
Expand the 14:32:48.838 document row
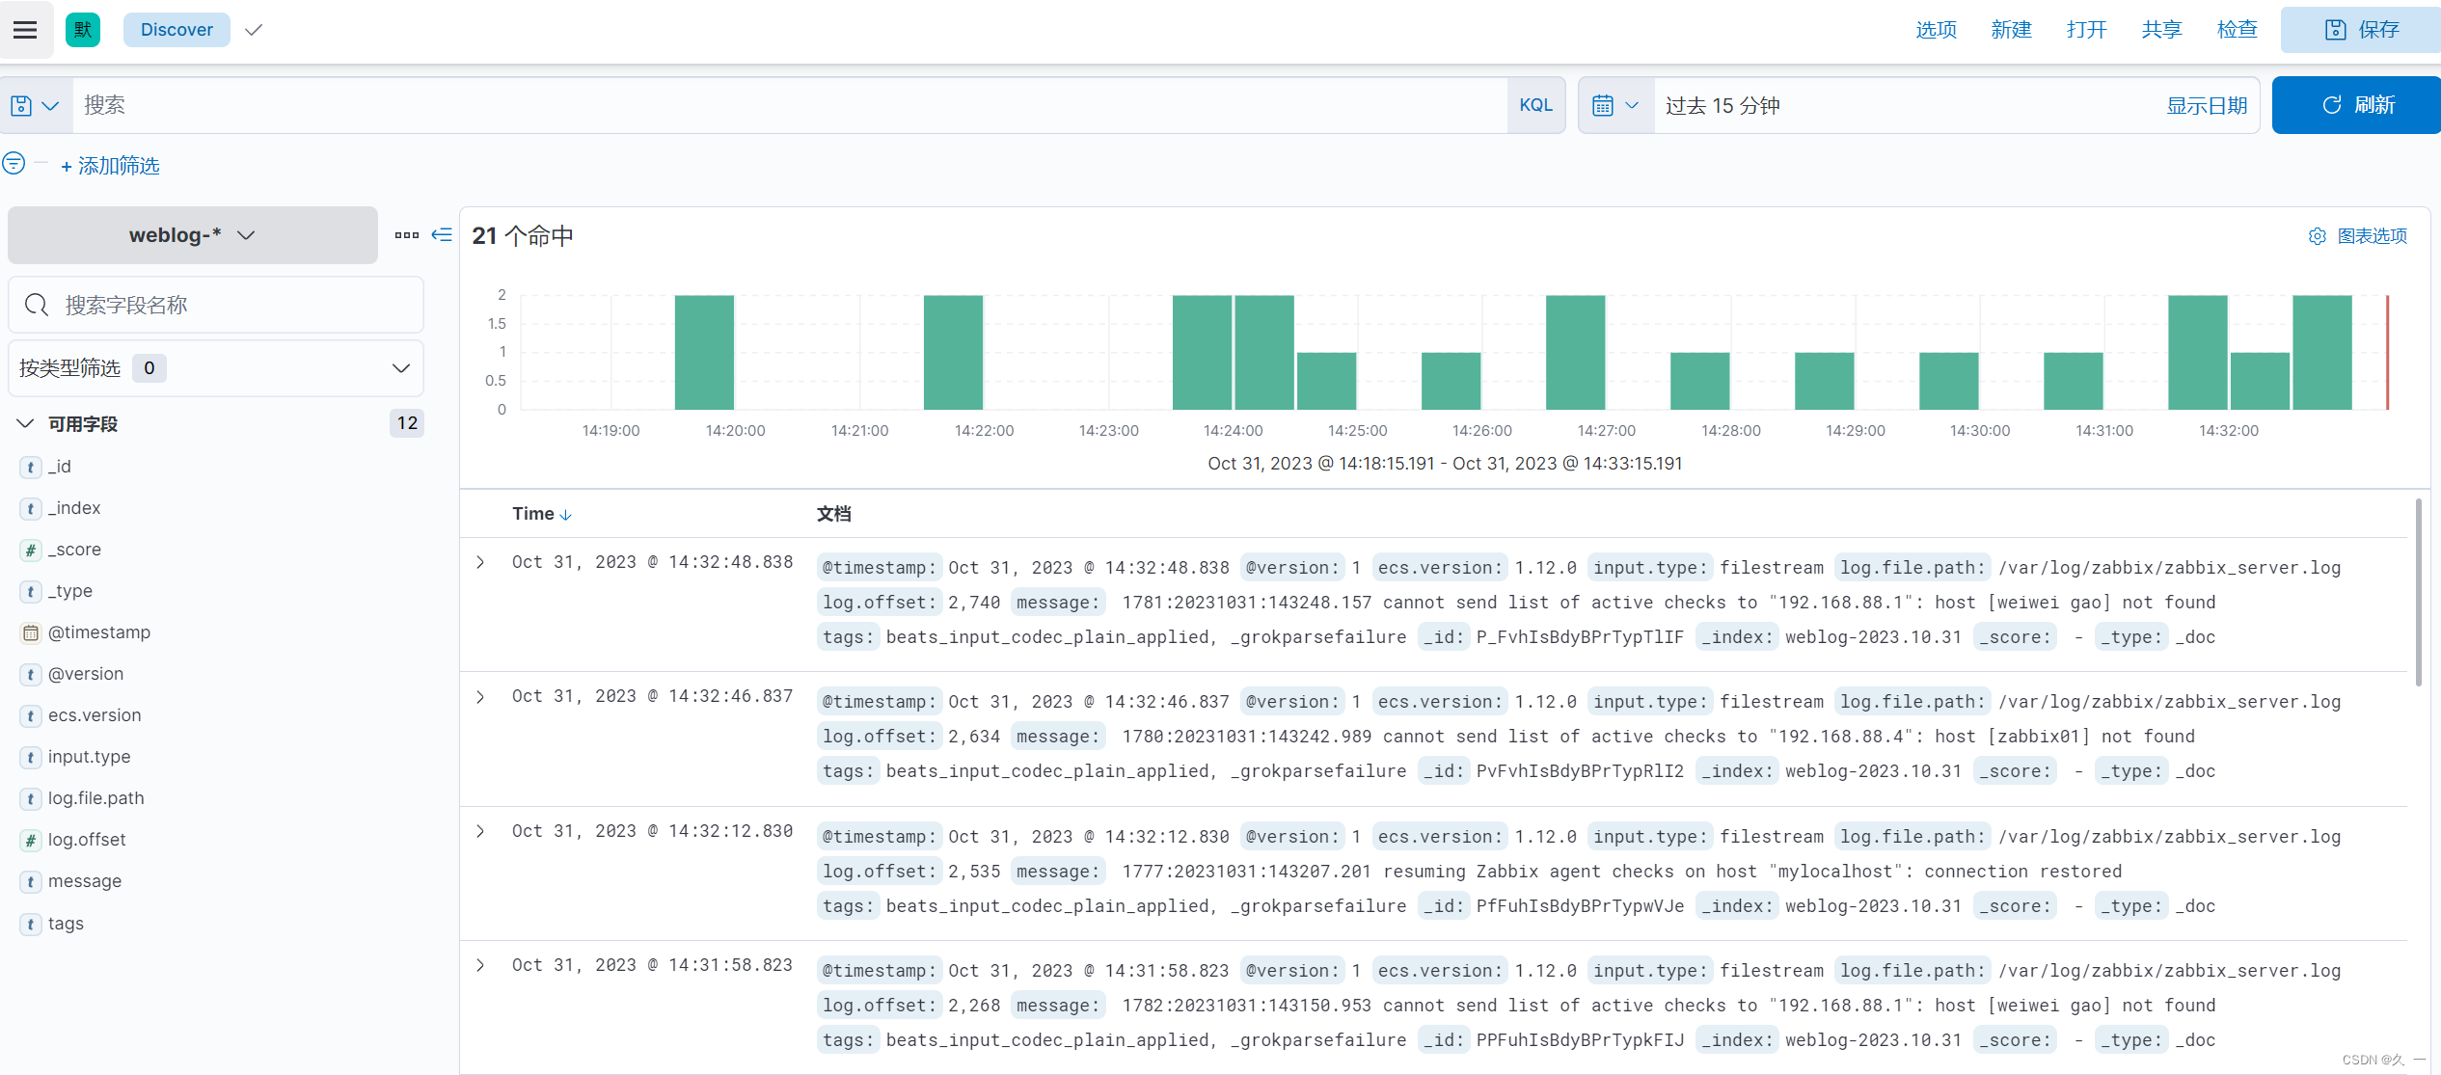[480, 562]
